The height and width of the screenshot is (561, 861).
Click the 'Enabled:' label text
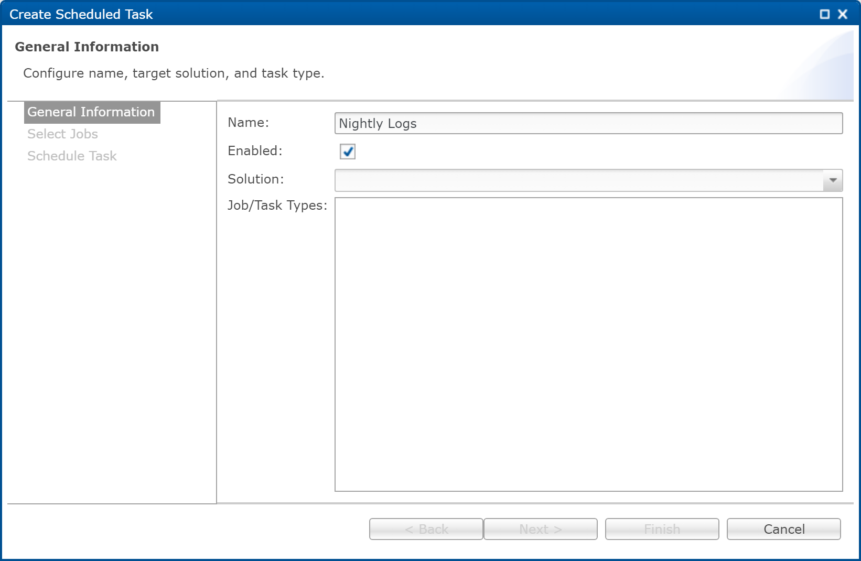click(x=255, y=151)
